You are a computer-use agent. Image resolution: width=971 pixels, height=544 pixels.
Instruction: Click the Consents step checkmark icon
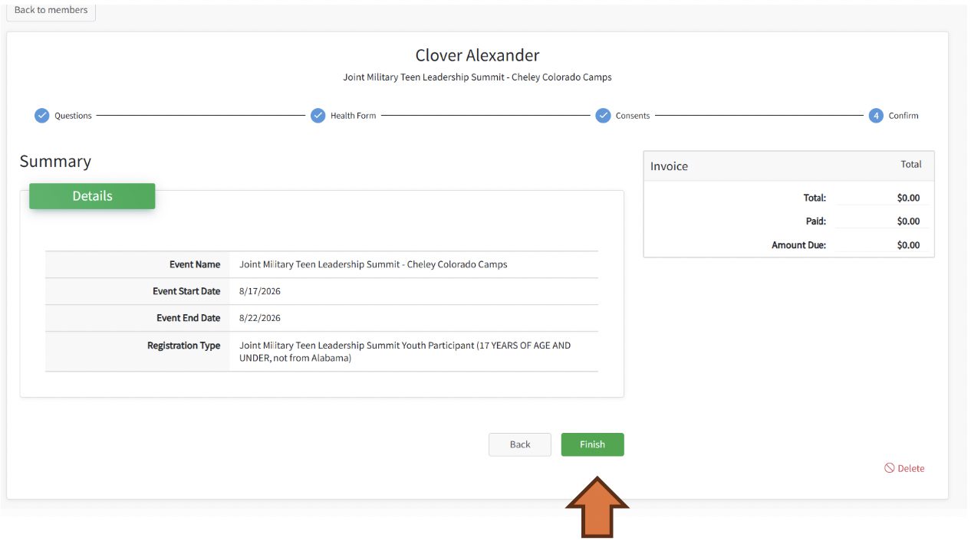pos(603,116)
